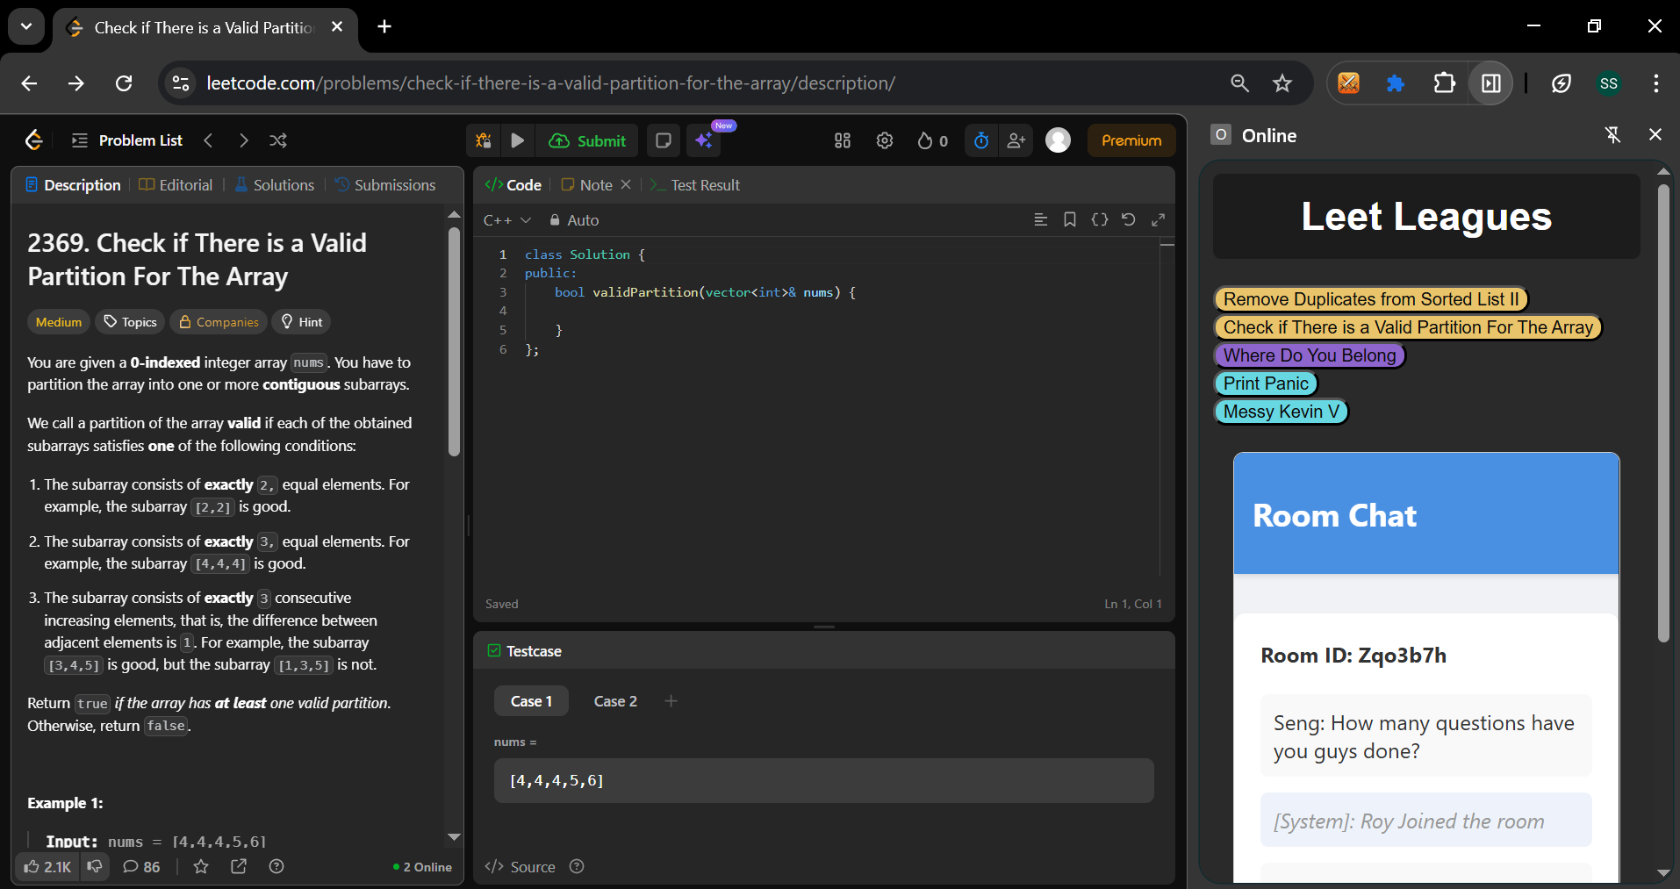Shuffle to a random problem
The image size is (1680, 889).
tap(278, 140)
